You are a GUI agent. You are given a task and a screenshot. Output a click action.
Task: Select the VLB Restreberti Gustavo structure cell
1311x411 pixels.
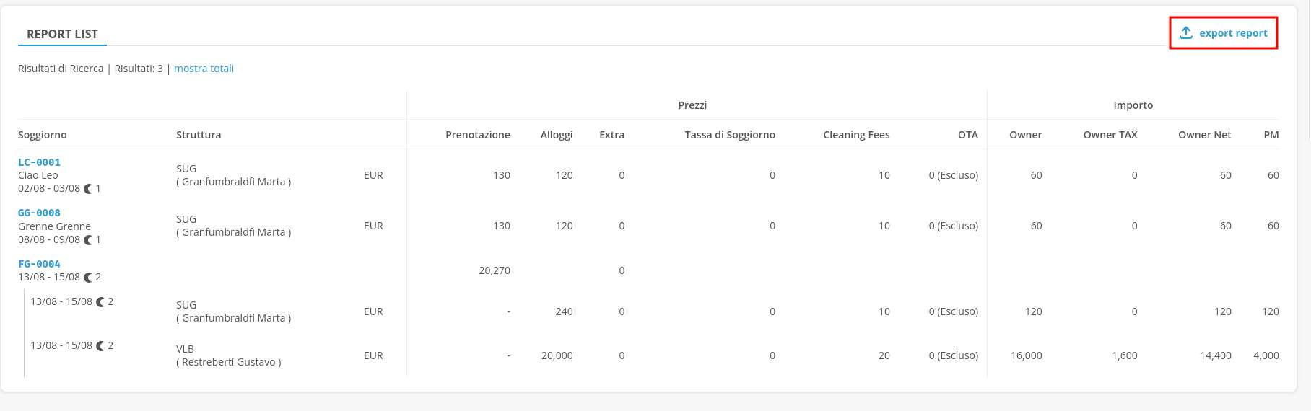pos(228,355)
